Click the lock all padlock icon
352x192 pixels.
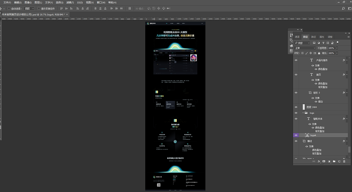319,53
